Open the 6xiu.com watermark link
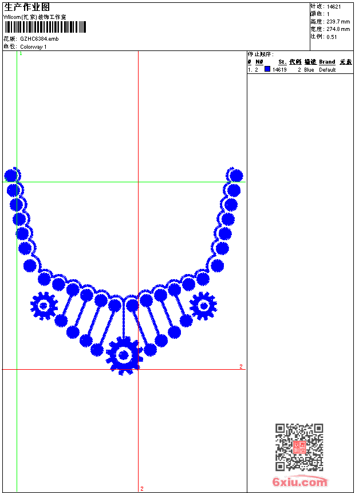 pyautogui.click(x=300, y=482)
